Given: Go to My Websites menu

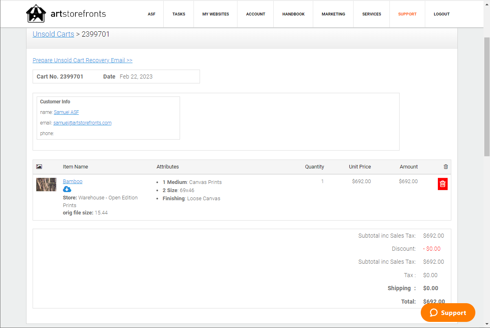Looking at the screenshot, I should tap(215, 14).
